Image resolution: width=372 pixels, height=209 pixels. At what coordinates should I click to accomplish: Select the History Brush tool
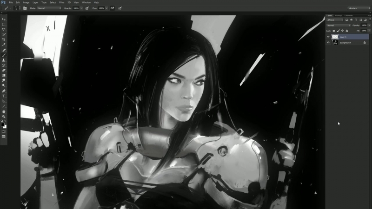(x=4, y=65)
